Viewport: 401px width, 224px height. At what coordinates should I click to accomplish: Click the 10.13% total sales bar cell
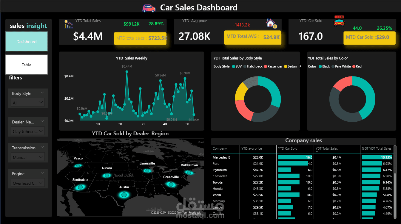point(377,157)
